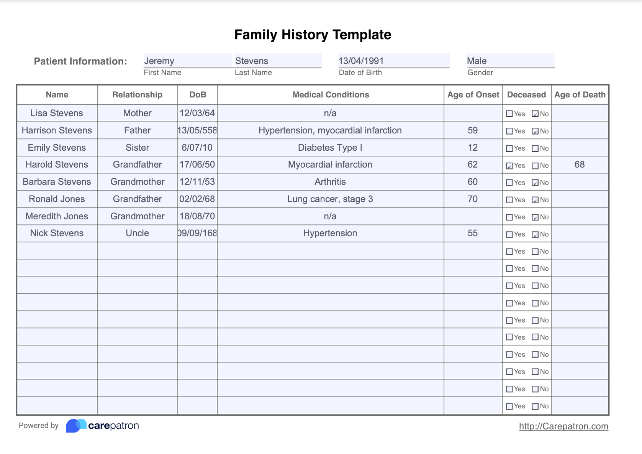Uncheck Yes deceased for Harold Stevens
The width and height of the screenshot is (642, 454).
509,166
